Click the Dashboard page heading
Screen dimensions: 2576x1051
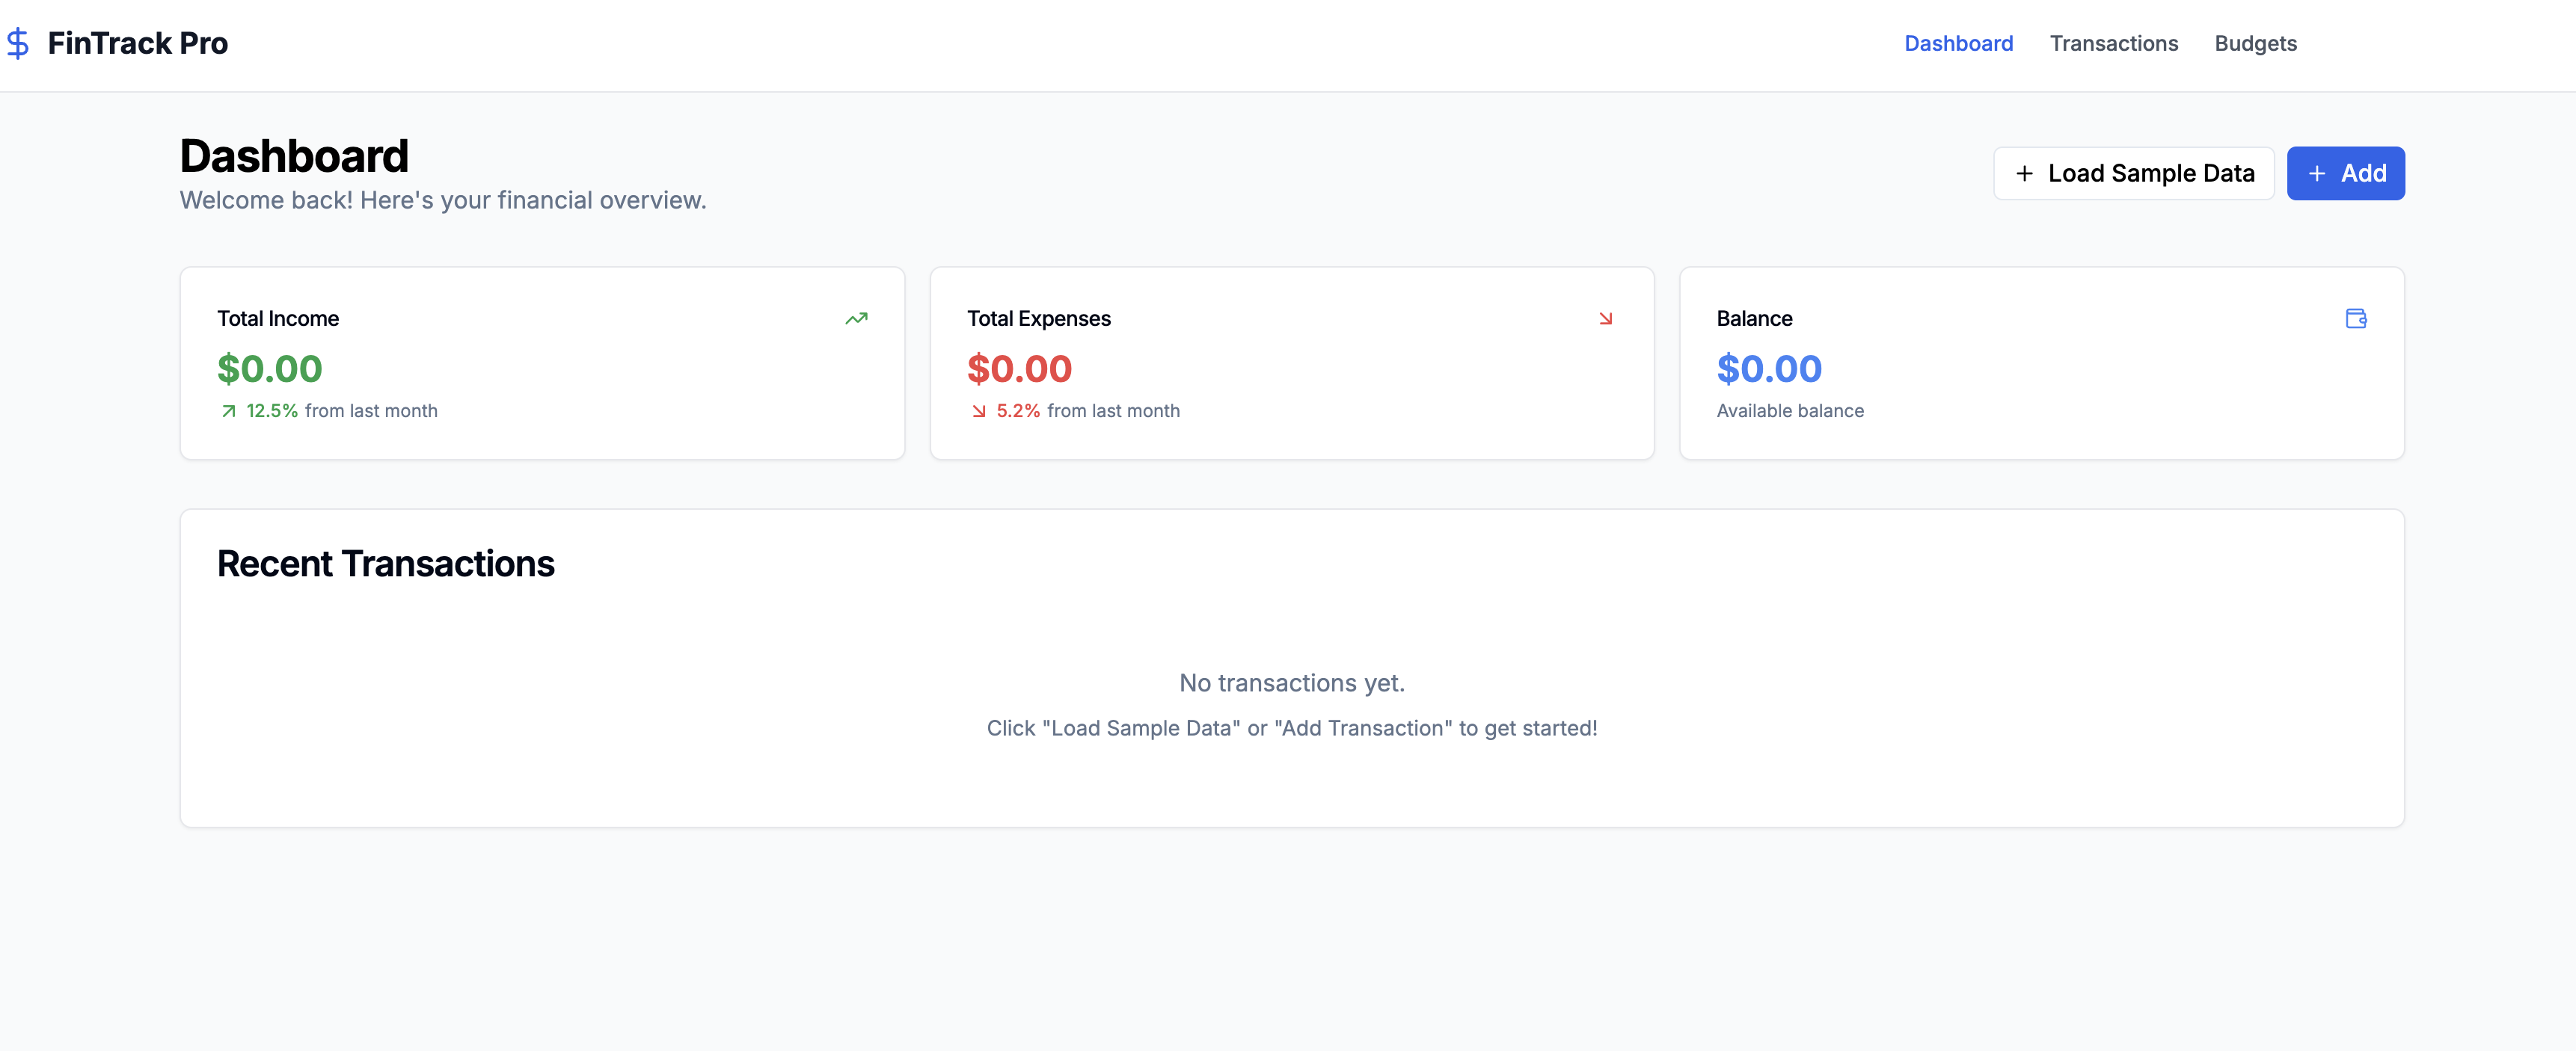(294, 155)
